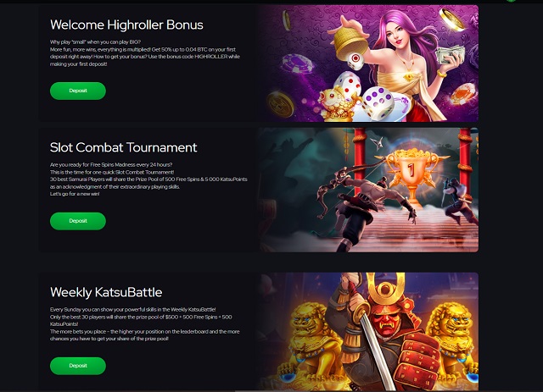Open the Weekly KatsuBattle heading
The height and width of the screenshot is (392, 543).
(106, 292)
